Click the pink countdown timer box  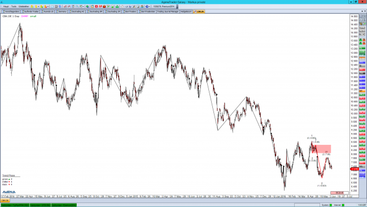(x=339, y=193)
